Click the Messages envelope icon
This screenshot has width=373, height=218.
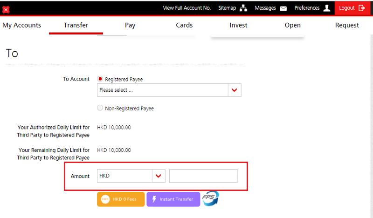(283, 8)
